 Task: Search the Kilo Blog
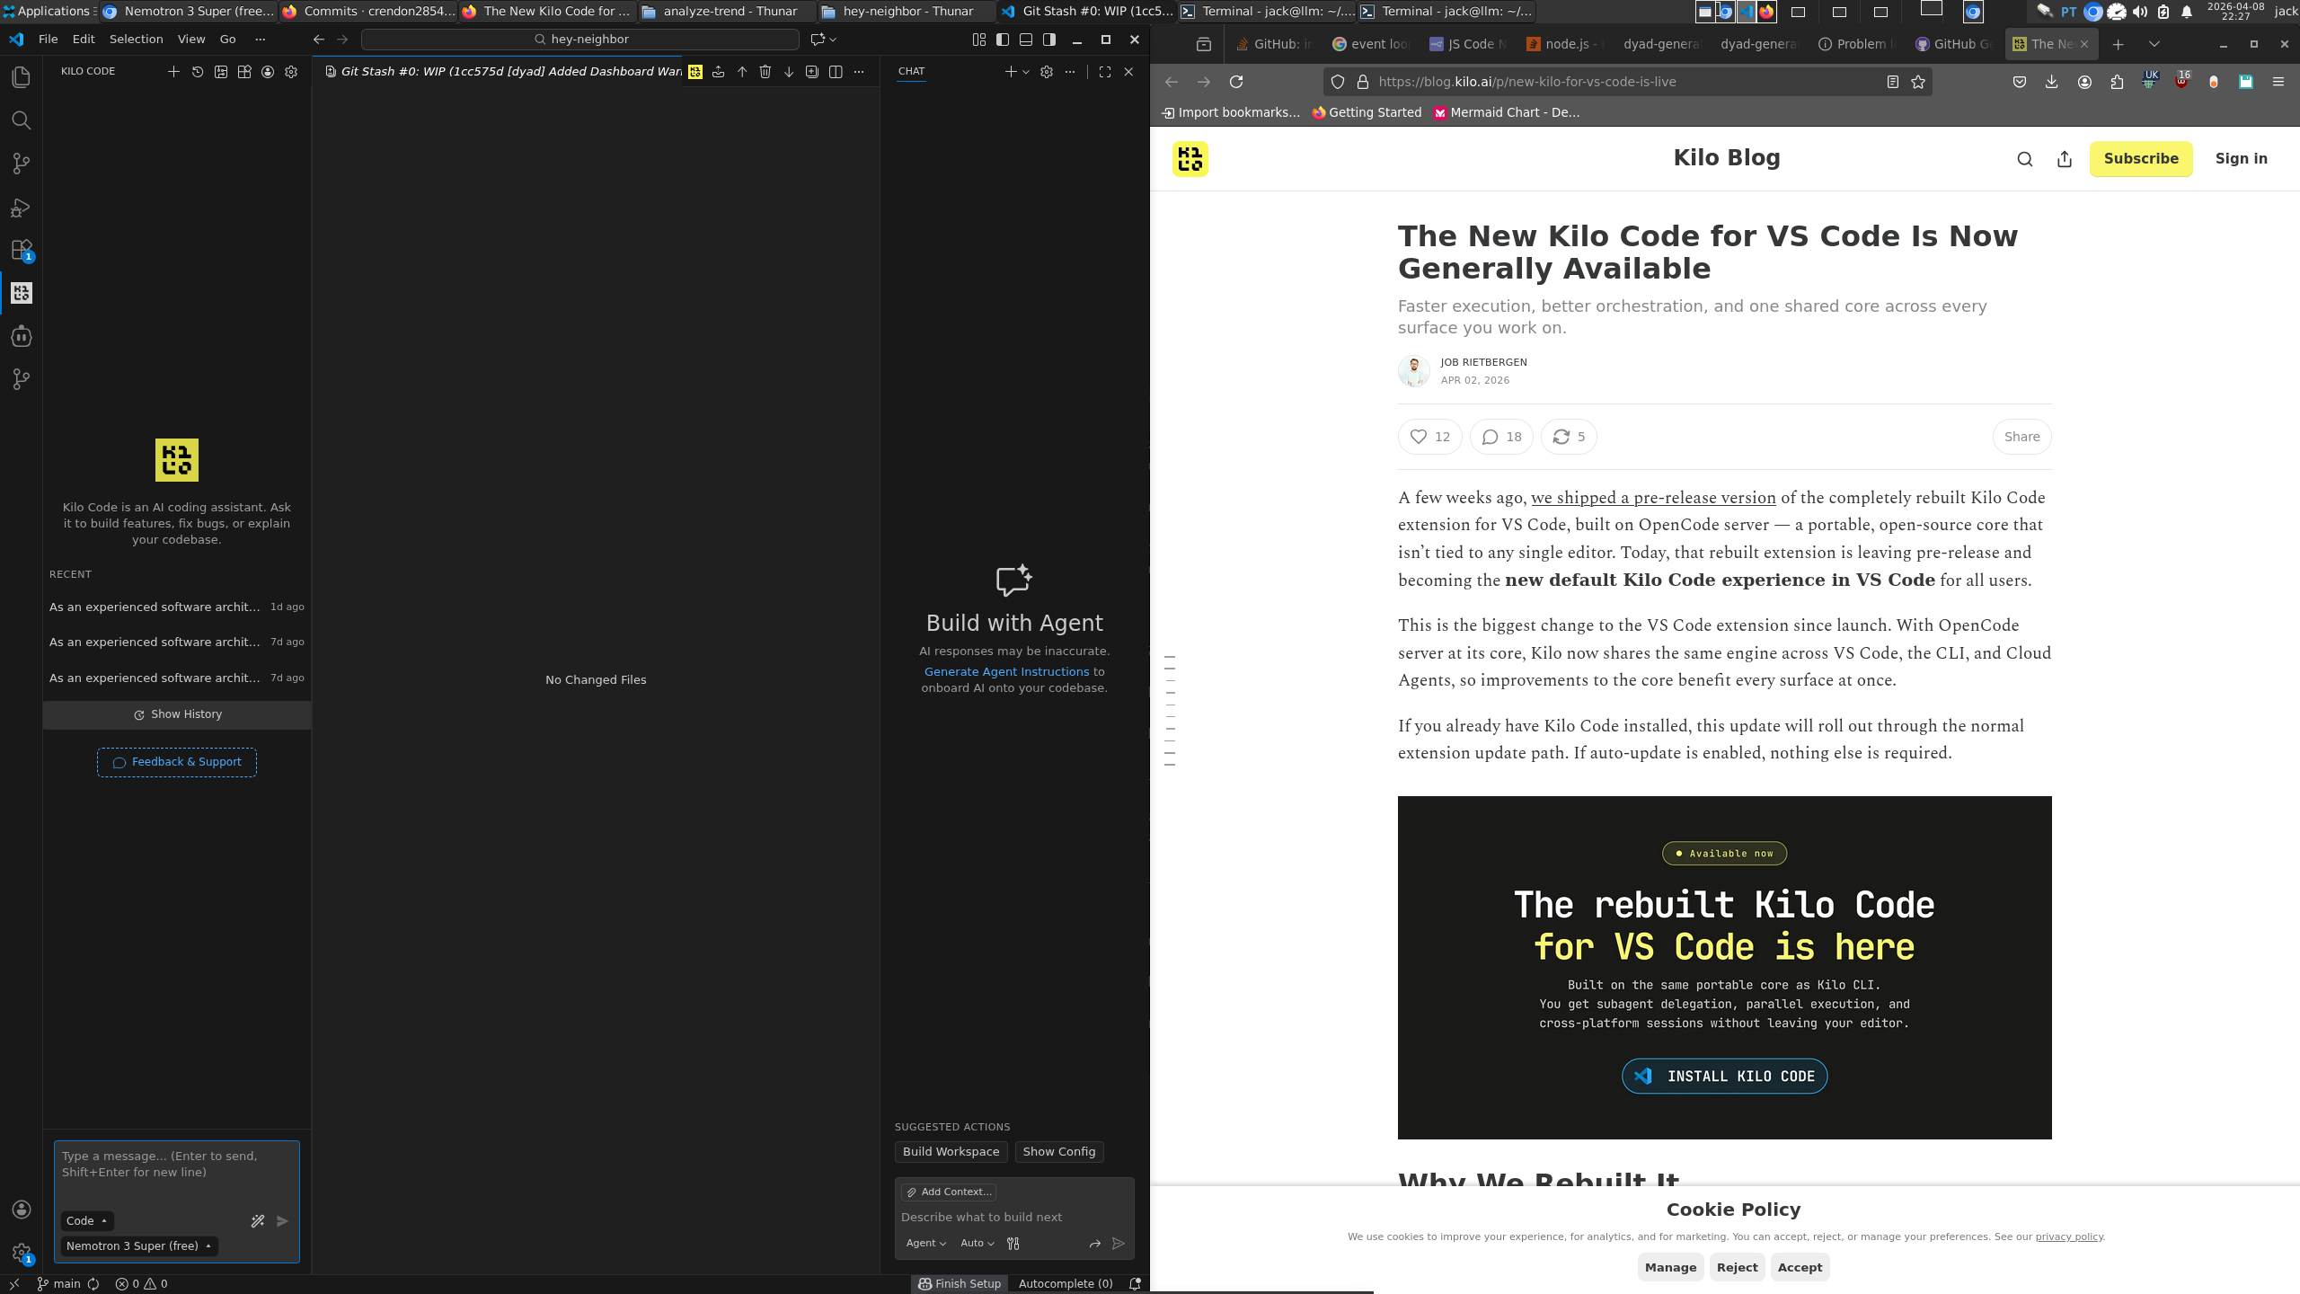click(x=2025, y=159)
